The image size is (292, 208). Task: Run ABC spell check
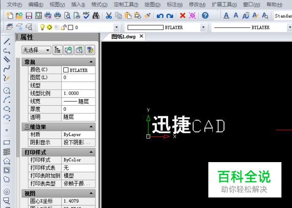(86, 16)
